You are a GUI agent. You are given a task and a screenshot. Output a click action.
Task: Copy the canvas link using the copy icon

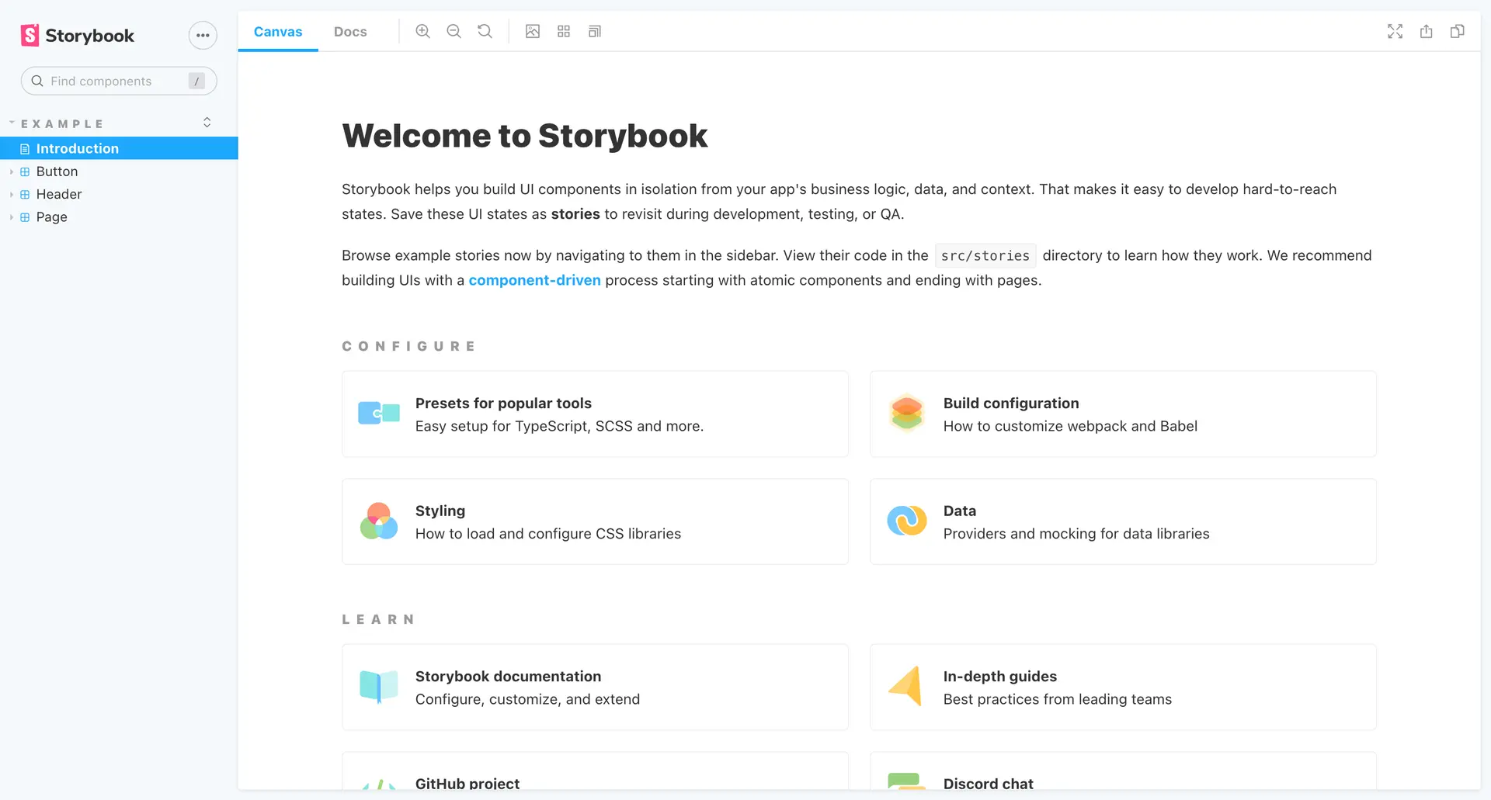[x=1458, y=31]
